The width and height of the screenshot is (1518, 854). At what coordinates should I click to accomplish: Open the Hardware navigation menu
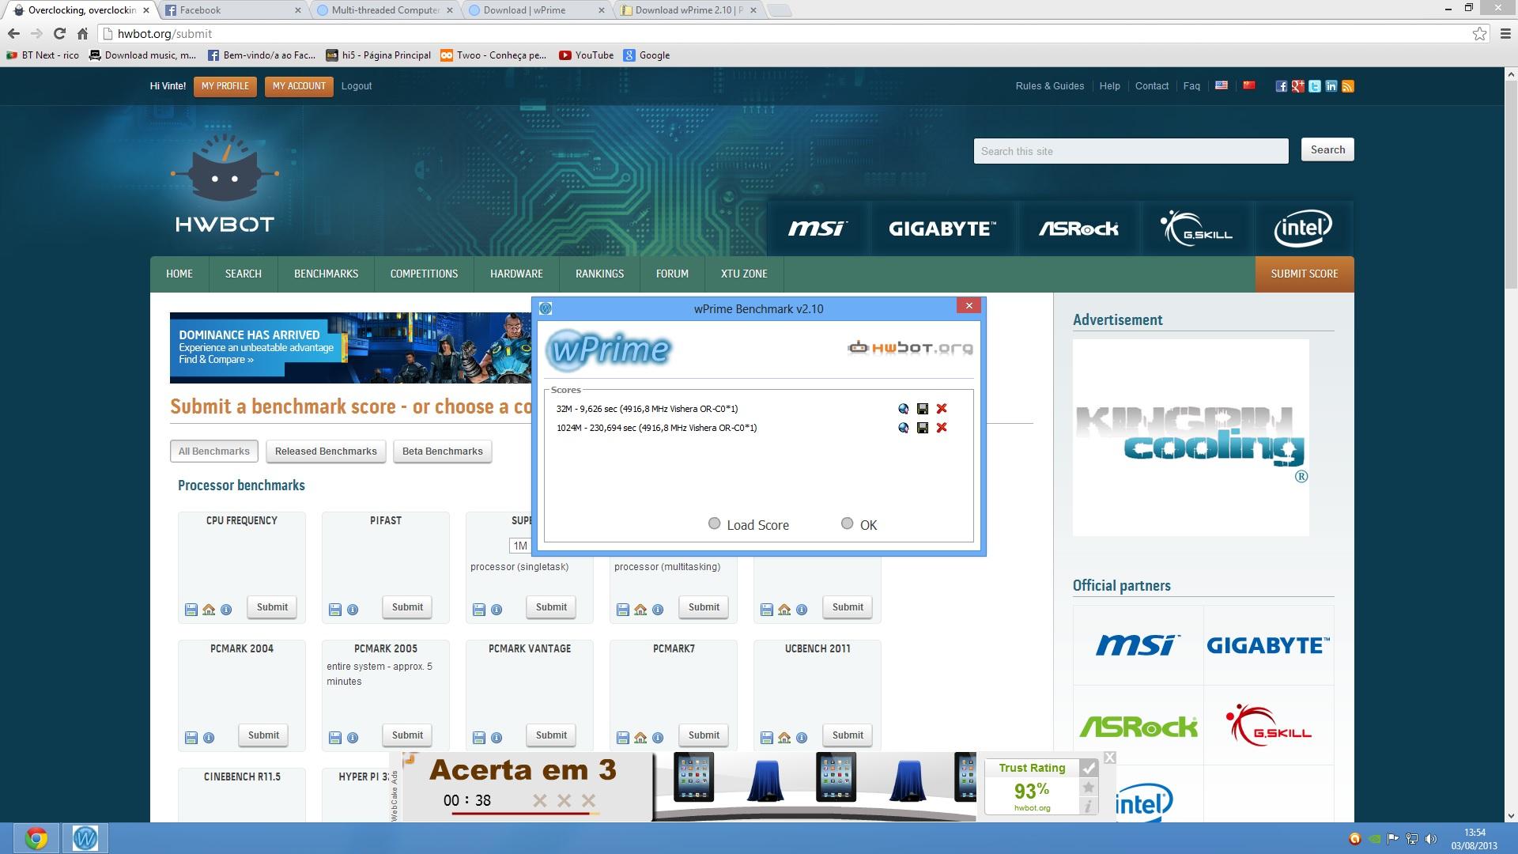coord(516,274)
